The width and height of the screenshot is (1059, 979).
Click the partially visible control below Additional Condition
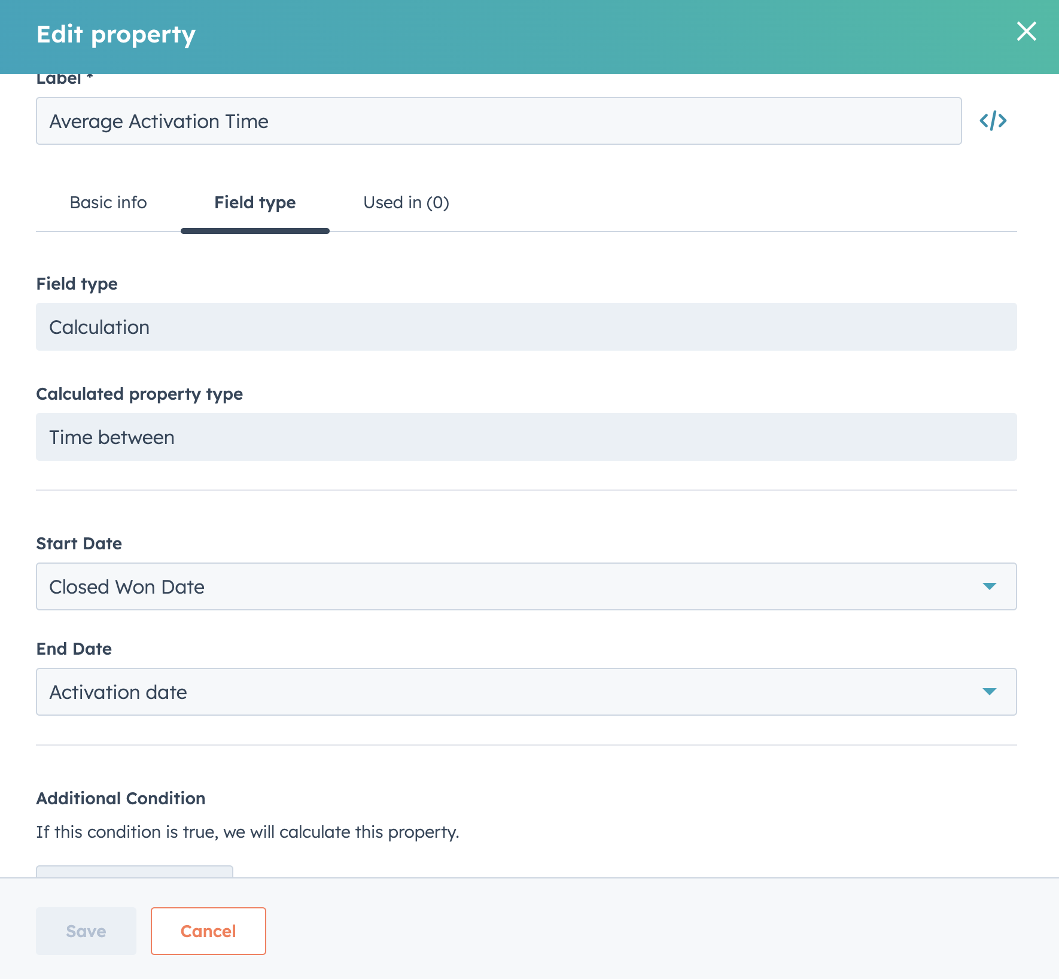pyautogui.click(x=134, y=875)
